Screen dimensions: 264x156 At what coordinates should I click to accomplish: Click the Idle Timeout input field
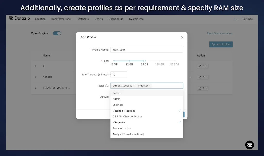click(x=119, y=74)
